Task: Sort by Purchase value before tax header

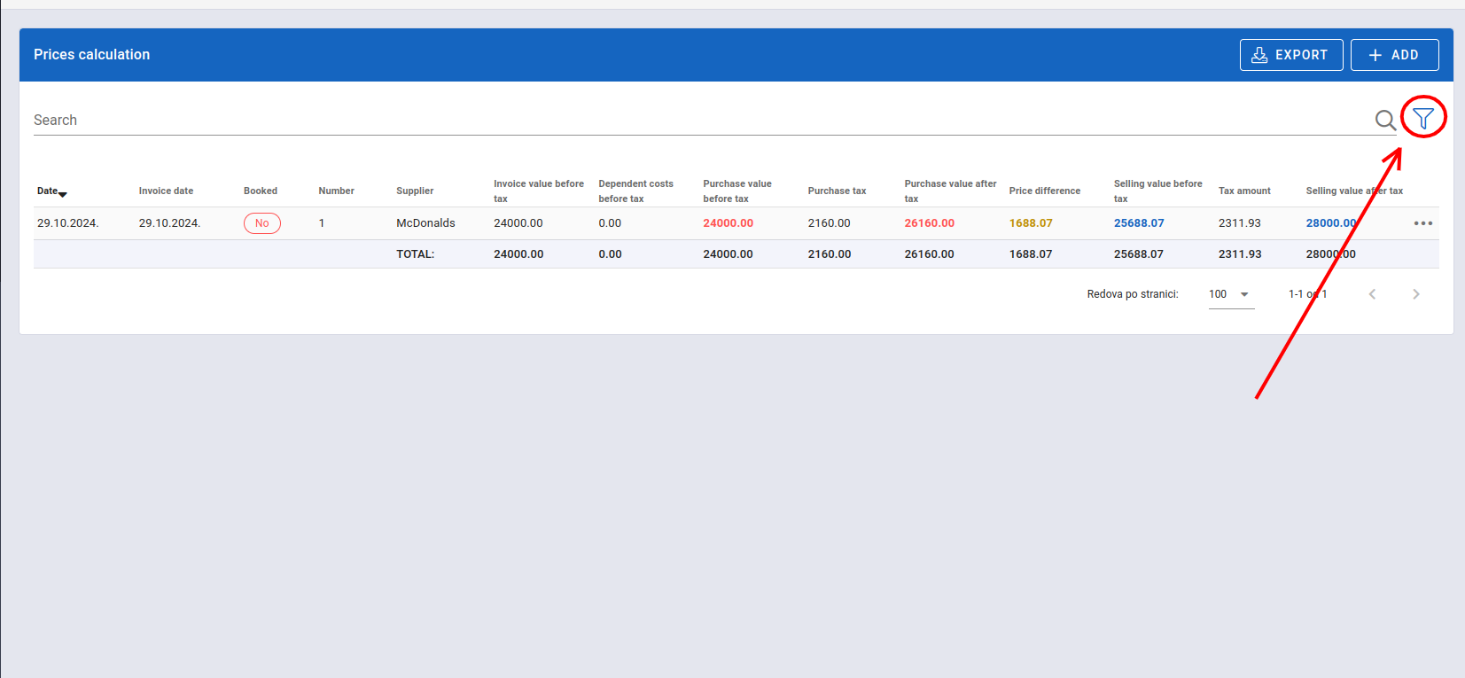Action: [x=737, y=191]
